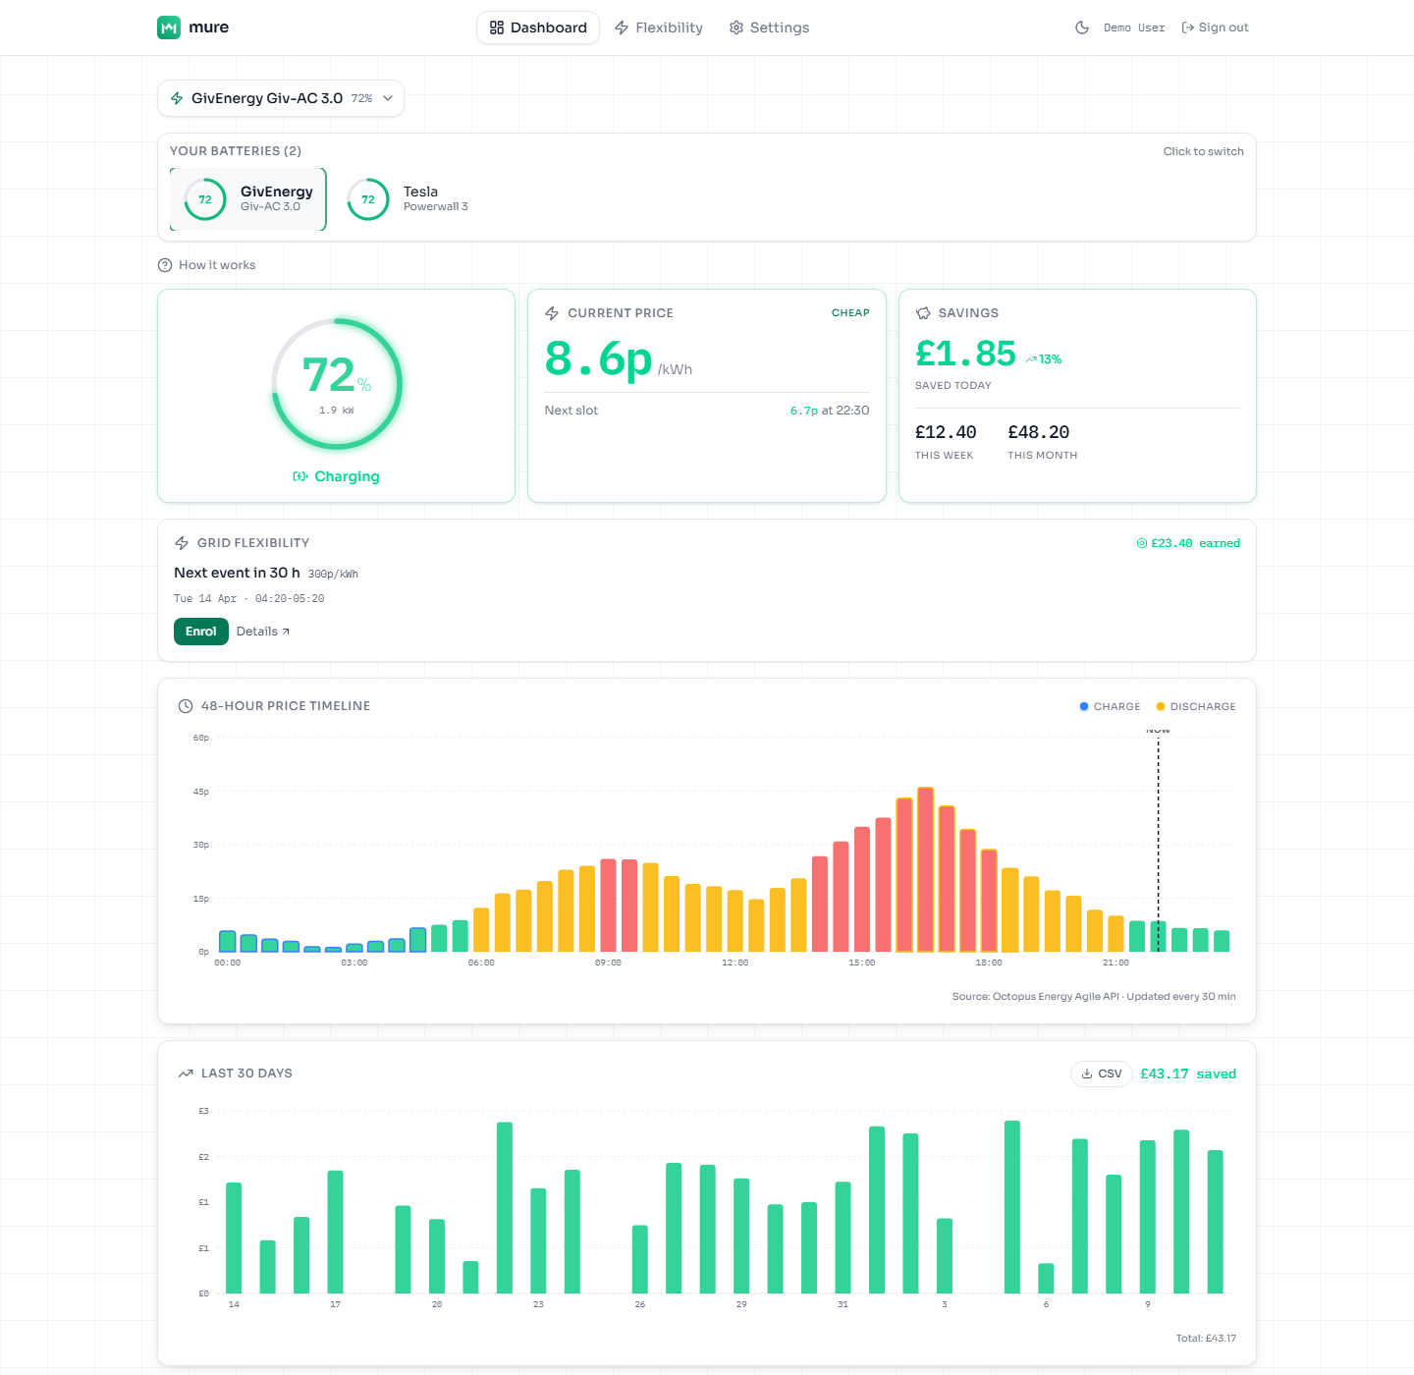The width and height of the screenshot is (1414, 1375).
Task: Click the piggy bank icon in Savings card
Action: 923,312
